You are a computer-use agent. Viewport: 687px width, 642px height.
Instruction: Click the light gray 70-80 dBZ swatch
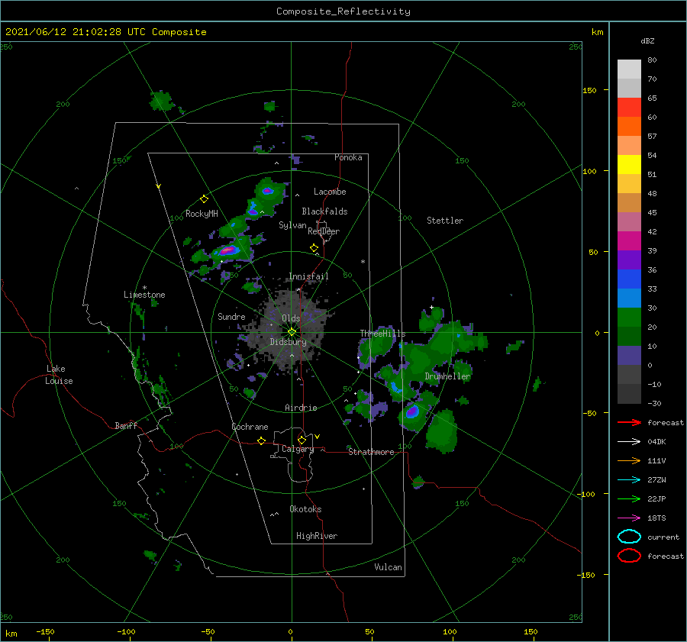(629, 69)
